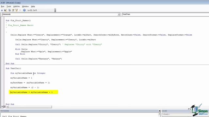This screenshot has height=117, width=209.
Task: Open toolbar options arrow after Ln 32, Col 5
Action: (55, 10)
